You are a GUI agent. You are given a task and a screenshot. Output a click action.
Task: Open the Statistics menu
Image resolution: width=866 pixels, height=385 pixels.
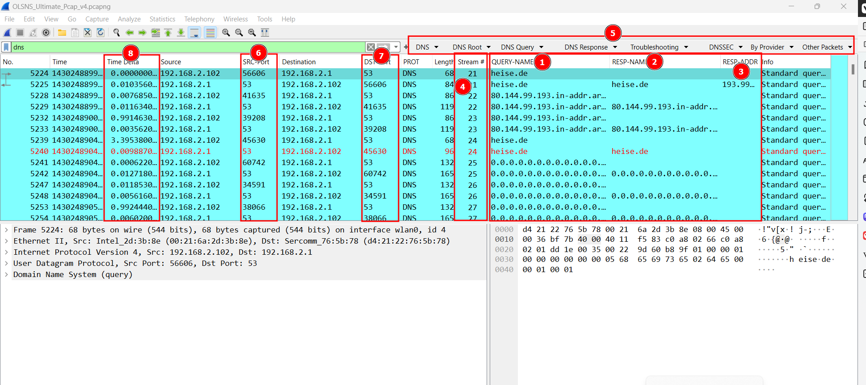click(162, 19)
